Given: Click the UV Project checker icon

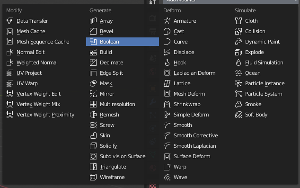Looking at the screenshot, I should [10, 73].
